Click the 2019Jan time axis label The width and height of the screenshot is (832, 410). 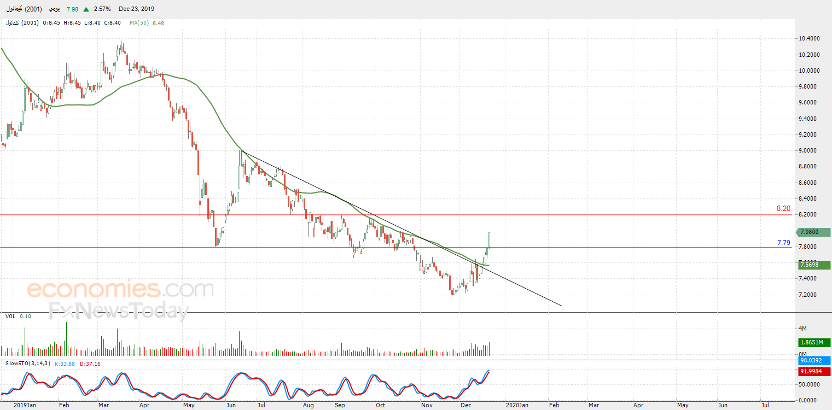pyautogui.click(x=24, y=405)
